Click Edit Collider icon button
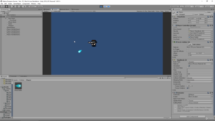 [x=190, y=44]
